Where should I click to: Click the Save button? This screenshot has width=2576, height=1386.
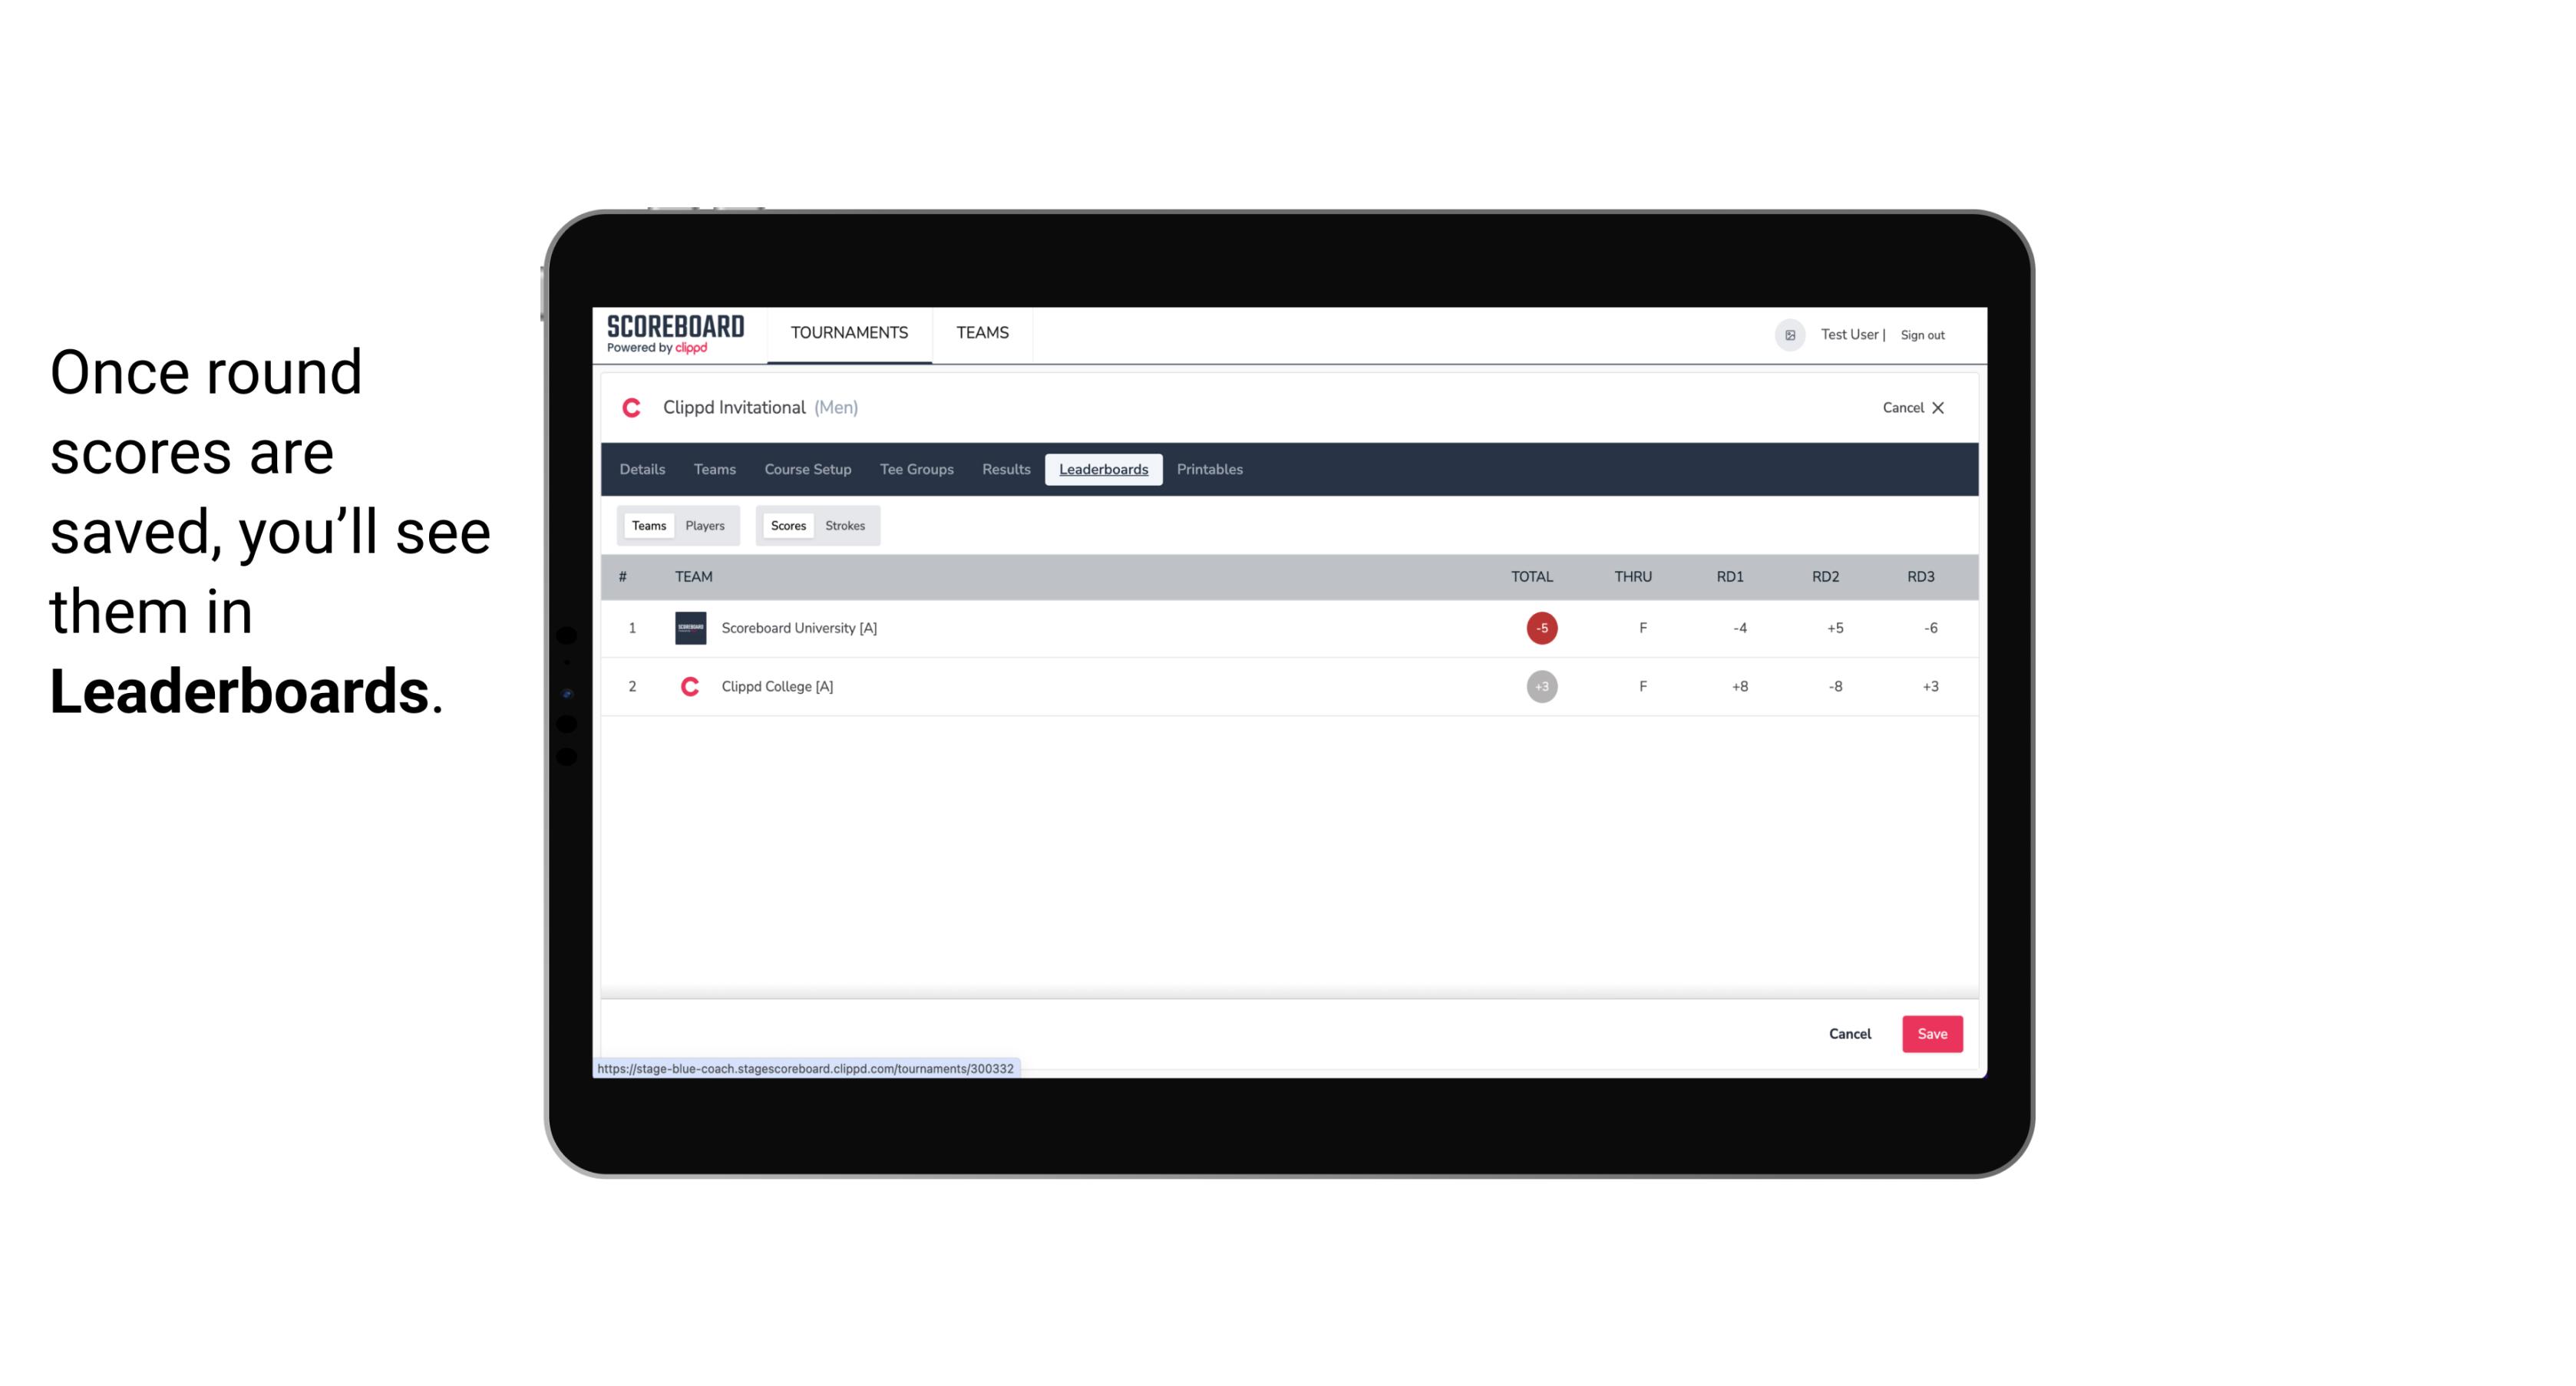point(1930,1033)
